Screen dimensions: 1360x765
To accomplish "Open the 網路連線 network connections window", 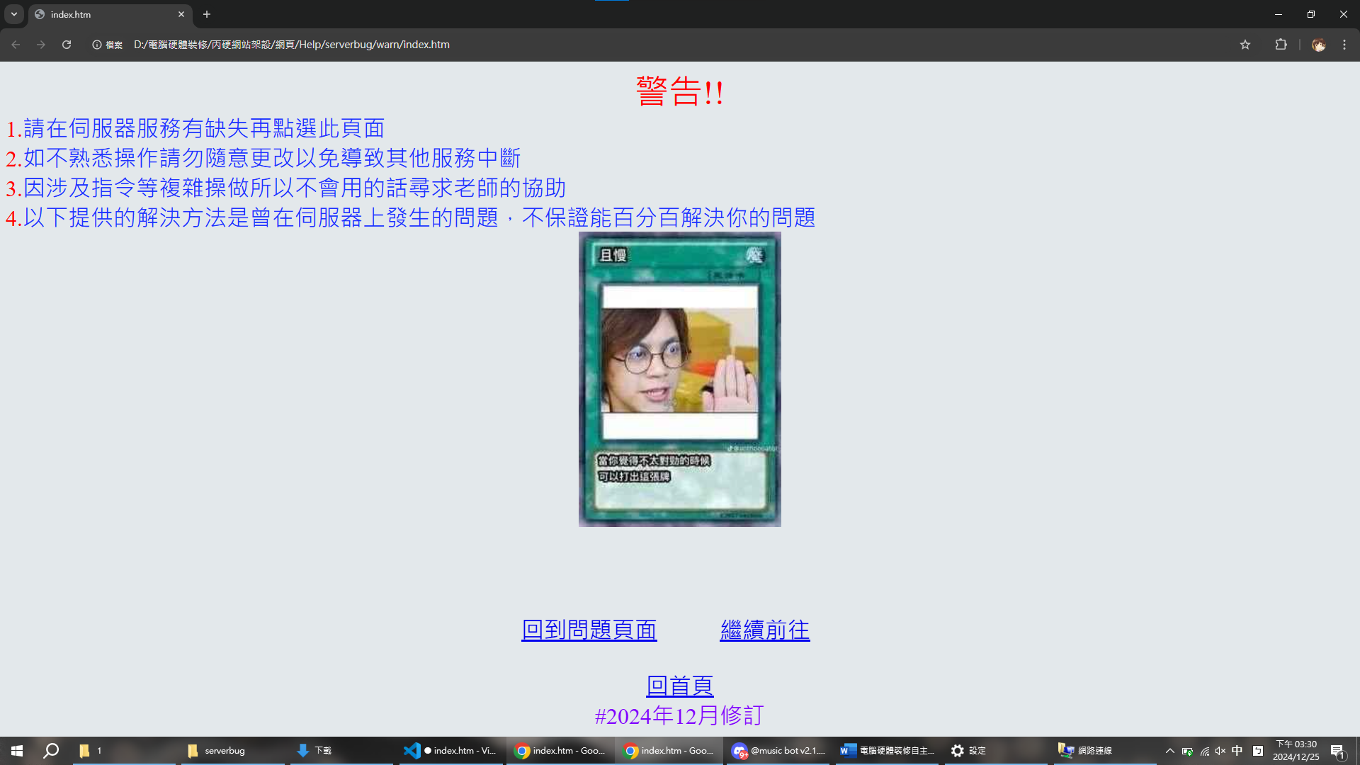I will (x=1105, y=751).
